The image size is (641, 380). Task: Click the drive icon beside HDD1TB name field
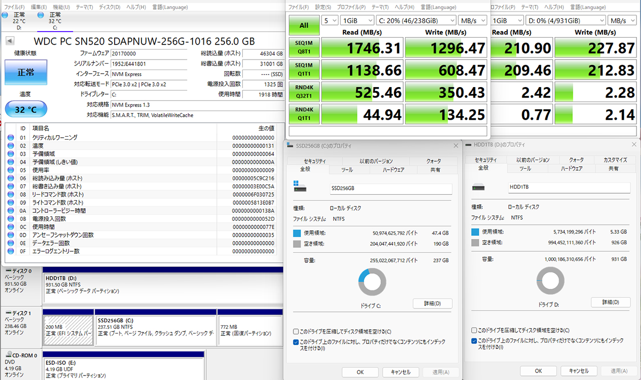click(x=479, y=187)
